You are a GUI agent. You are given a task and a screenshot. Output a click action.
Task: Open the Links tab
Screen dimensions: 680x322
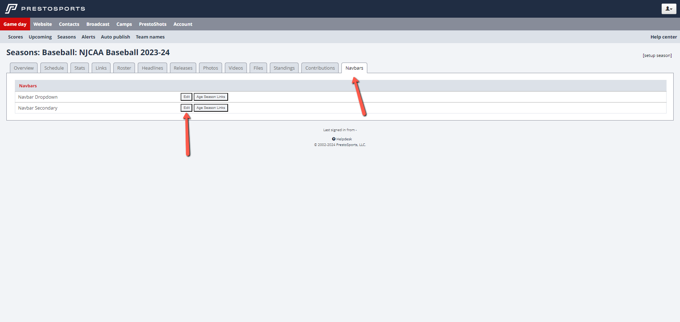tap(101, 68)
